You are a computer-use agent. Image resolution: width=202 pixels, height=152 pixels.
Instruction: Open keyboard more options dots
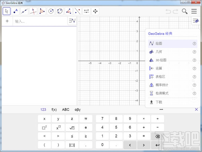[161, 109]
